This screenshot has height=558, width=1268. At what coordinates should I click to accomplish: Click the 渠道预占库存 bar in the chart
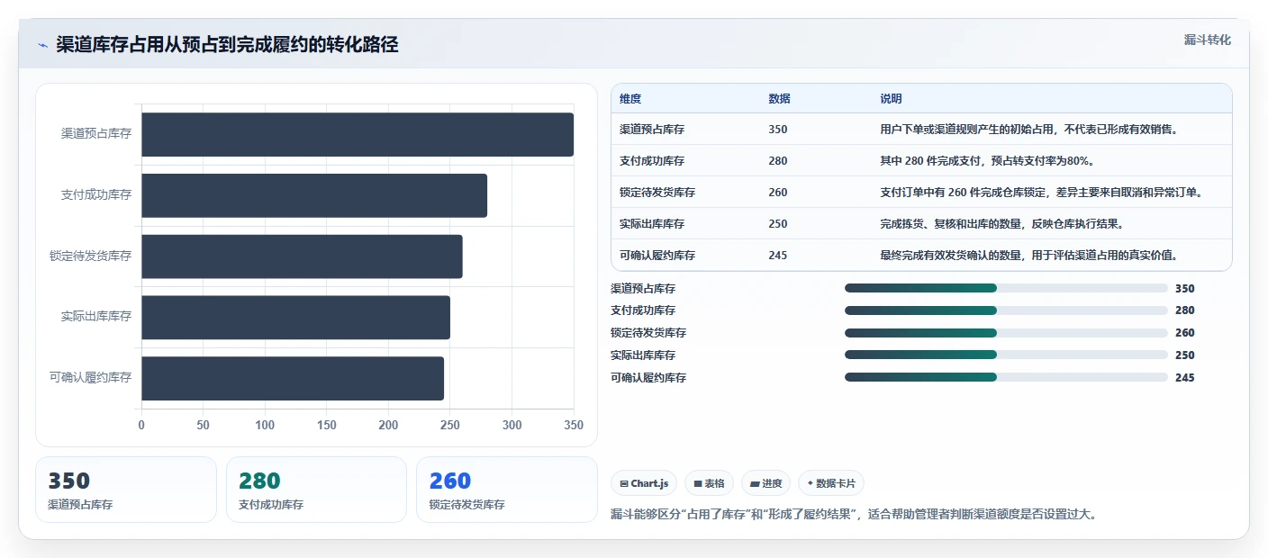pyautogui.click(x=358, y=134)
